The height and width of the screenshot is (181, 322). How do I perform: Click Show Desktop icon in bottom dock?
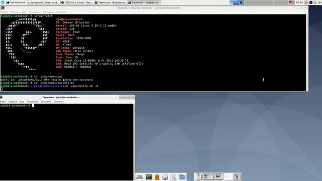click(140, 177)
